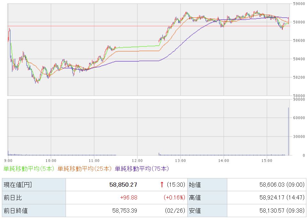This screenshot has width=307, height=220.
Task: Click the 現在値[円] header cell
Action: tap(18, 185)
